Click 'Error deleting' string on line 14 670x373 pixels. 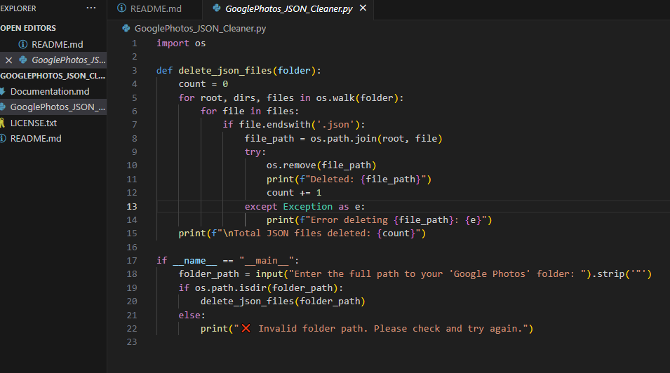[x=349, y=220]
